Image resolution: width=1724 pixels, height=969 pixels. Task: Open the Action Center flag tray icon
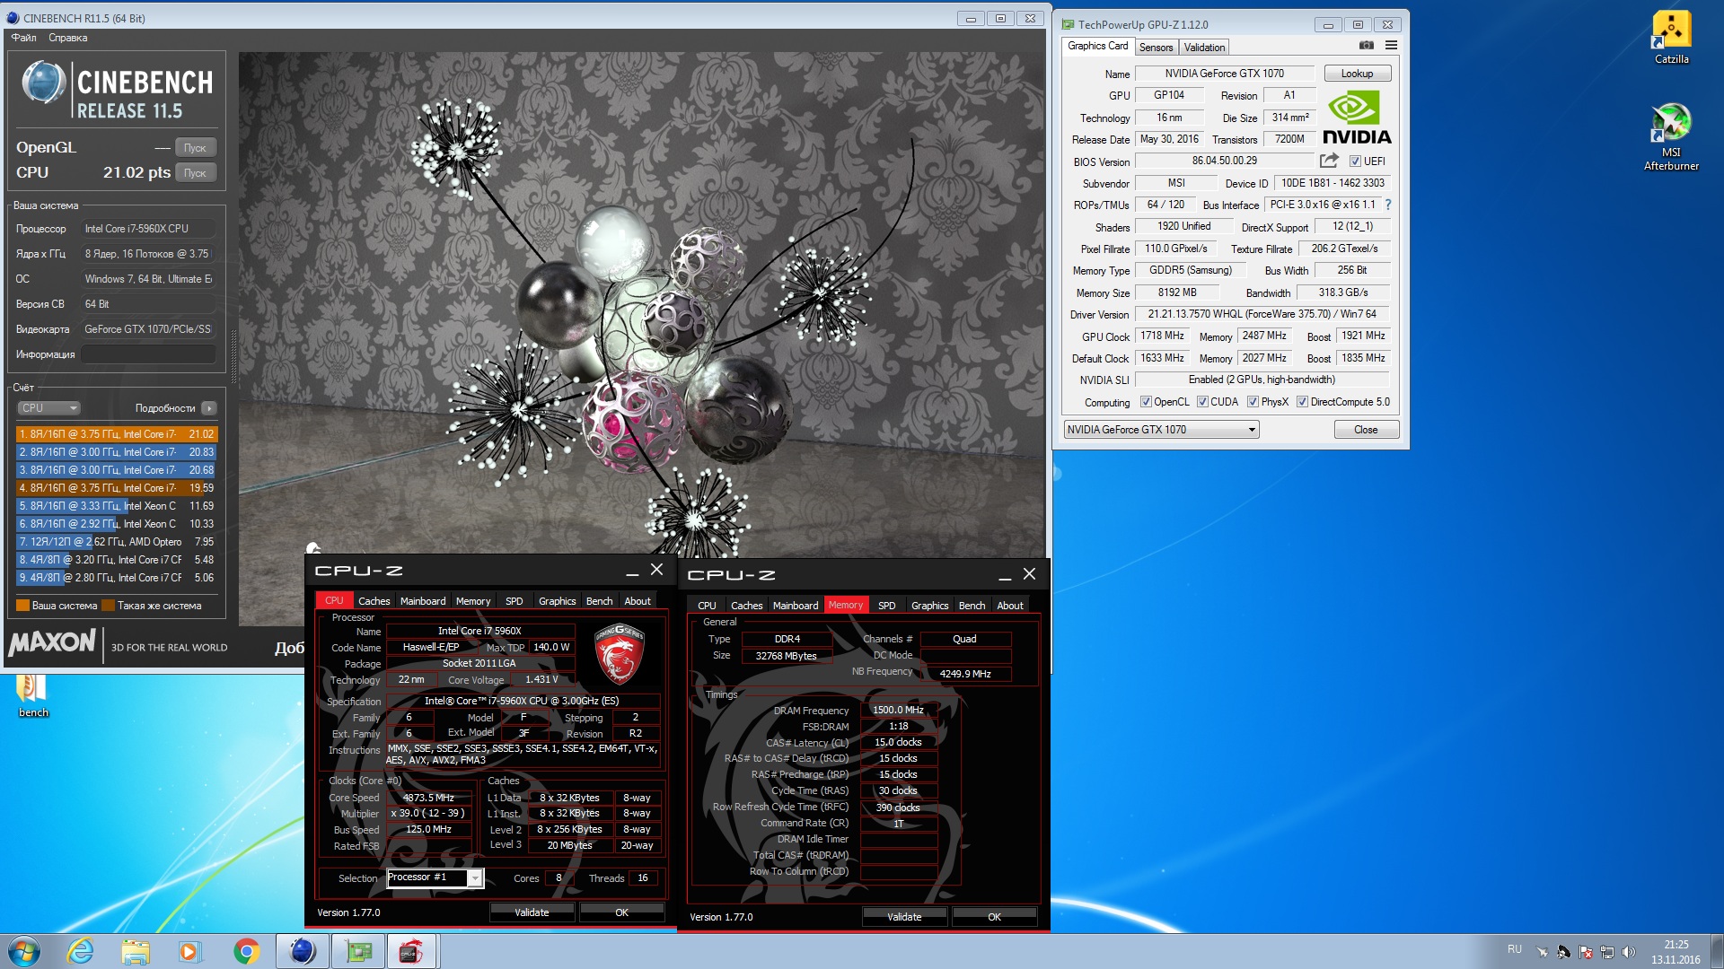[1586, 952]
